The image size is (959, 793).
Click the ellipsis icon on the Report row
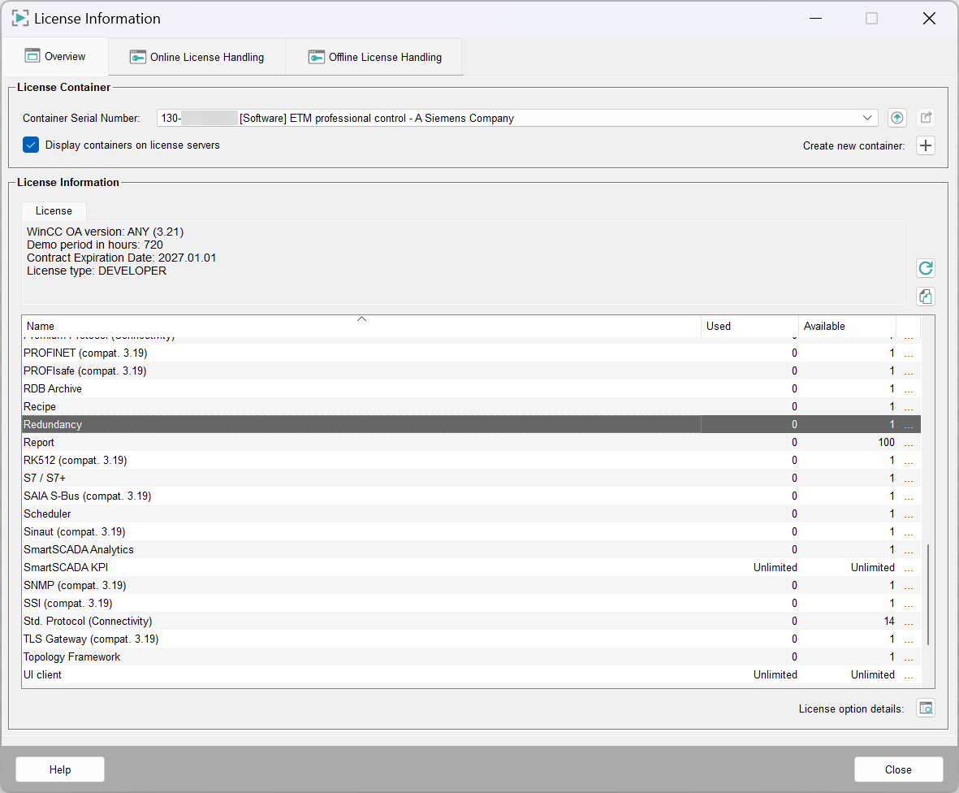pos(909,443)
